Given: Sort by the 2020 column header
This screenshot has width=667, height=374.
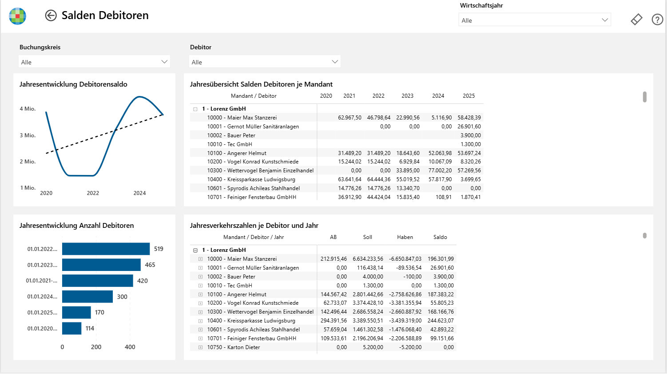Looking at the screenshot, I should point(326,96).
